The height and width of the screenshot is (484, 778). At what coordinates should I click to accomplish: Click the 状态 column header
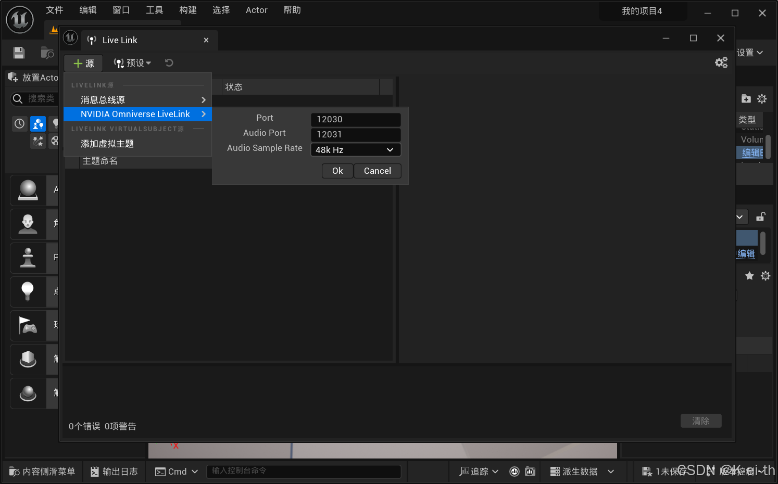click(301, 87)
